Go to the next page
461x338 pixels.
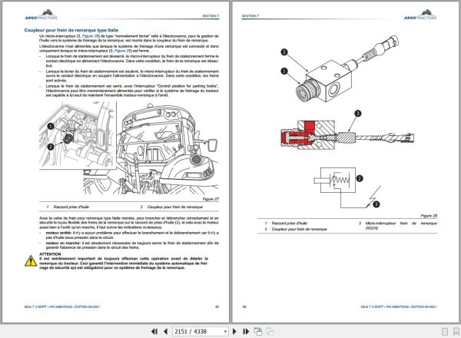pos(234,332)
